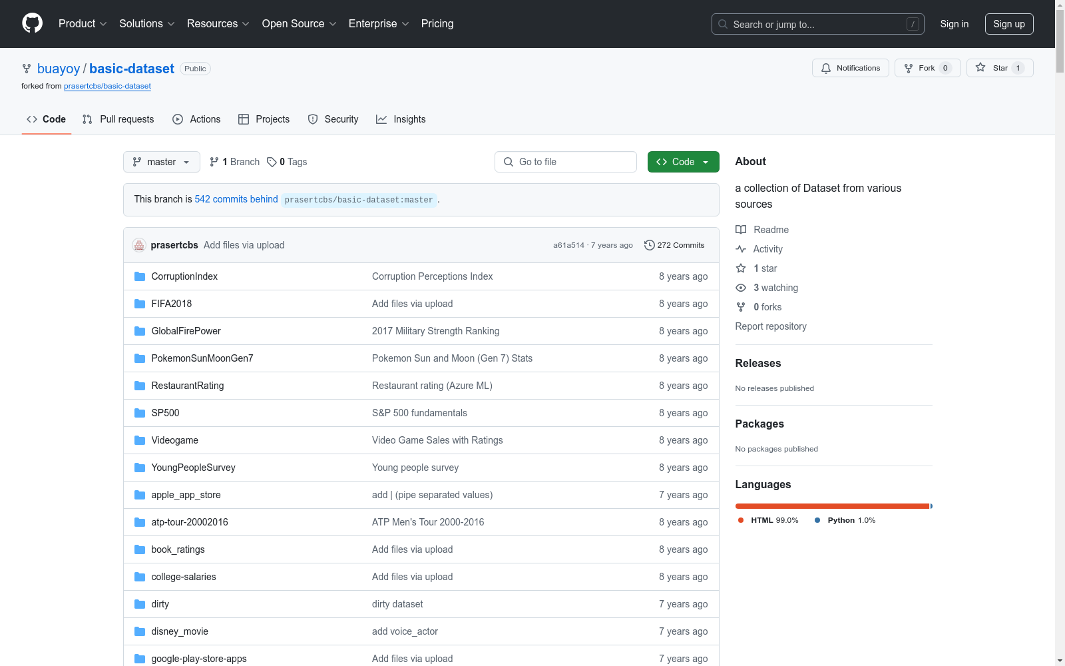The height and width of the screenshot is (666, 1065).
Task: Open the prasertcbs/basic-dataset fork source link
Action: point(107,86)
